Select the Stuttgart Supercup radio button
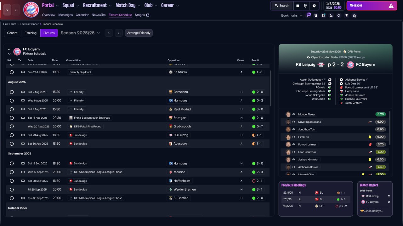The width and height of the screenshot is (403, 226). 12,118
